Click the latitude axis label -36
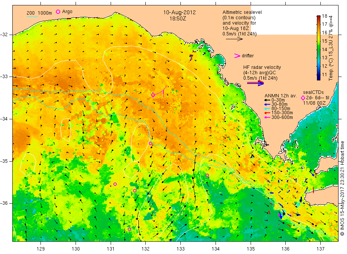347x254 pixels. point(4,203)
